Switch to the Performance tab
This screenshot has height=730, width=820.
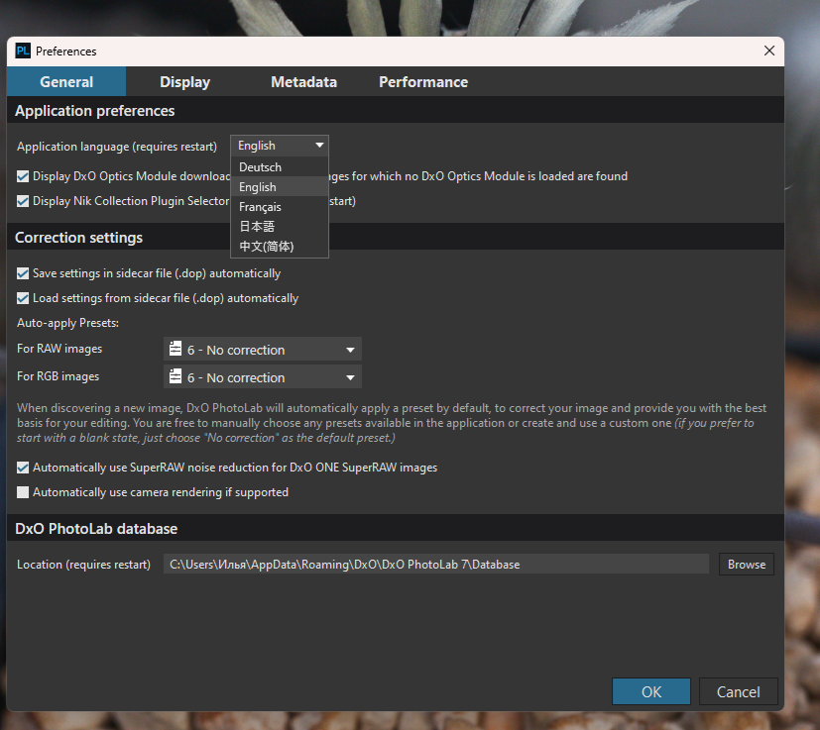point(423,81)
